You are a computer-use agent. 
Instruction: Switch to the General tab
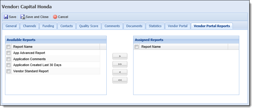[x=11, y=26]
